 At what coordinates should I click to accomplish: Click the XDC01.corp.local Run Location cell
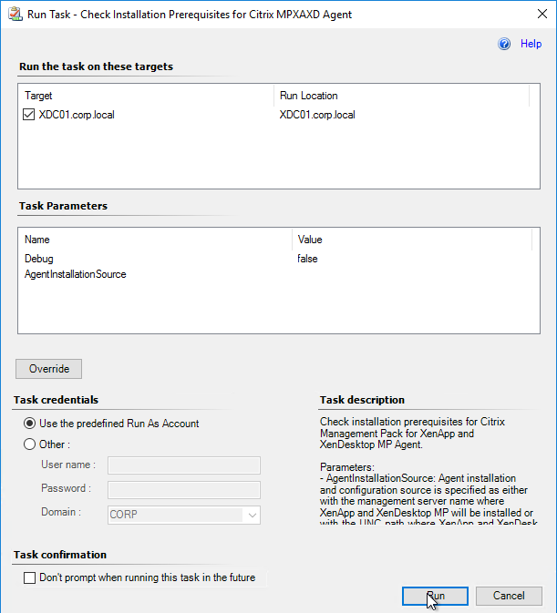[317, 115]
